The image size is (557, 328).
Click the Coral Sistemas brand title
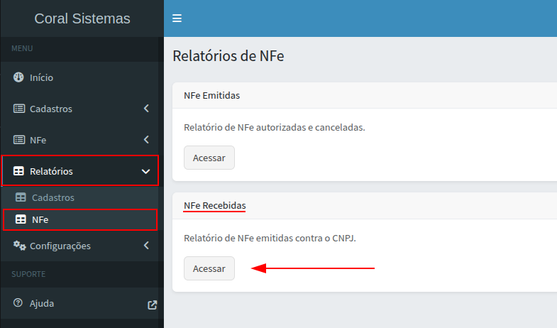(x=82, y=18)
